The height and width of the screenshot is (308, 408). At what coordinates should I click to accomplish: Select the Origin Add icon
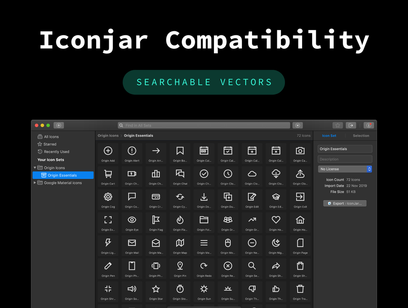[108, 153]
